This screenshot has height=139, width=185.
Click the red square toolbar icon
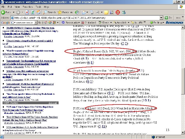click(118, 12)
